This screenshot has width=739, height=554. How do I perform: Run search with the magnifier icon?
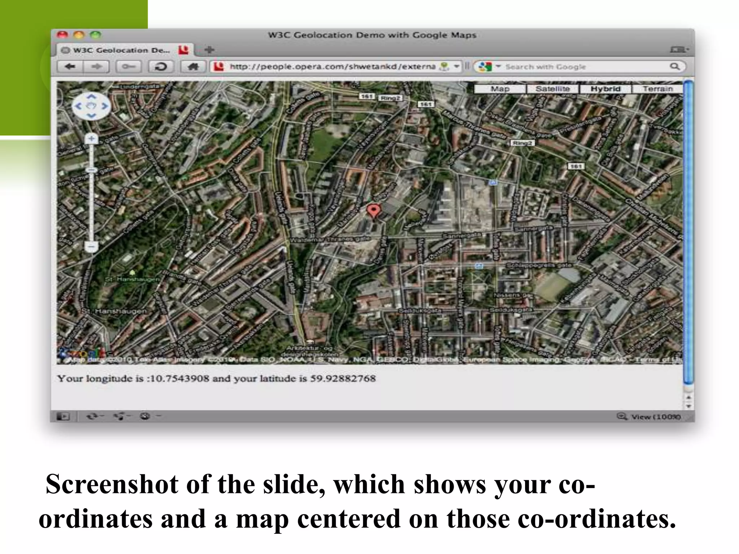click(675, 66)
